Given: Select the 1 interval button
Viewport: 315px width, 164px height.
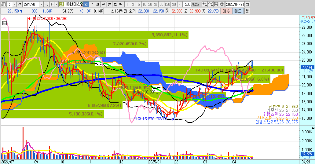Looking at the screenshot, I should tap(127, 4).
